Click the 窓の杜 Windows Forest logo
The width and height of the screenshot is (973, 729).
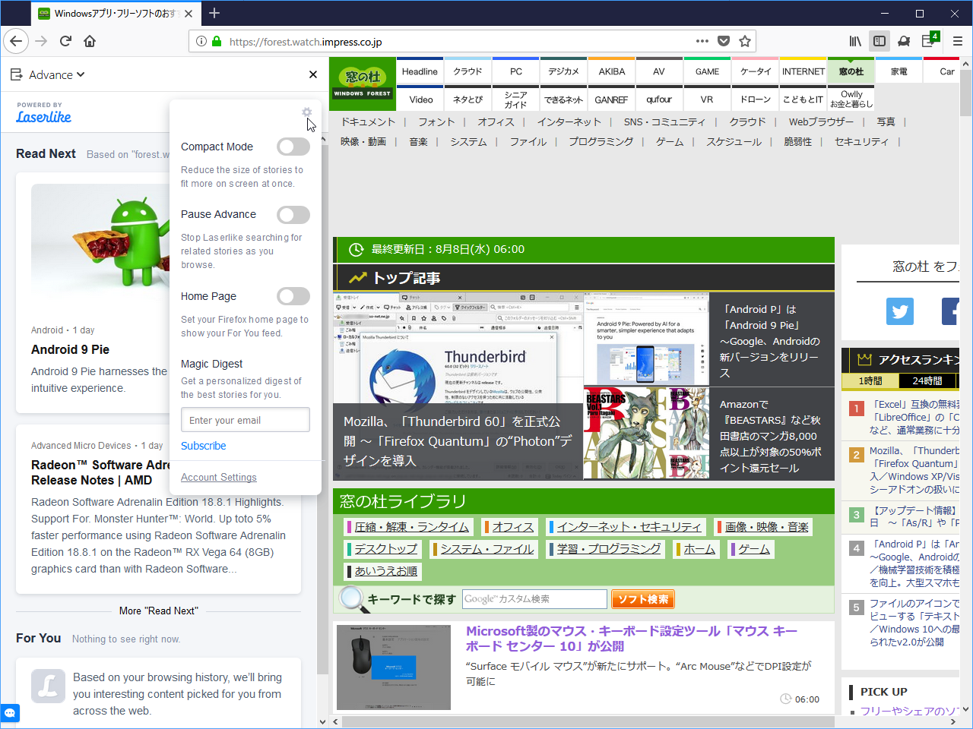point(363,83)
